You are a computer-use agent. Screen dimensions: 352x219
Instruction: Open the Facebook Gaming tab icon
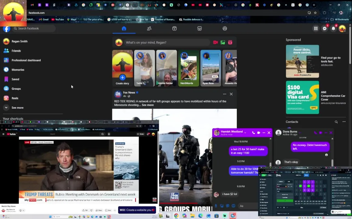[225, 29]
